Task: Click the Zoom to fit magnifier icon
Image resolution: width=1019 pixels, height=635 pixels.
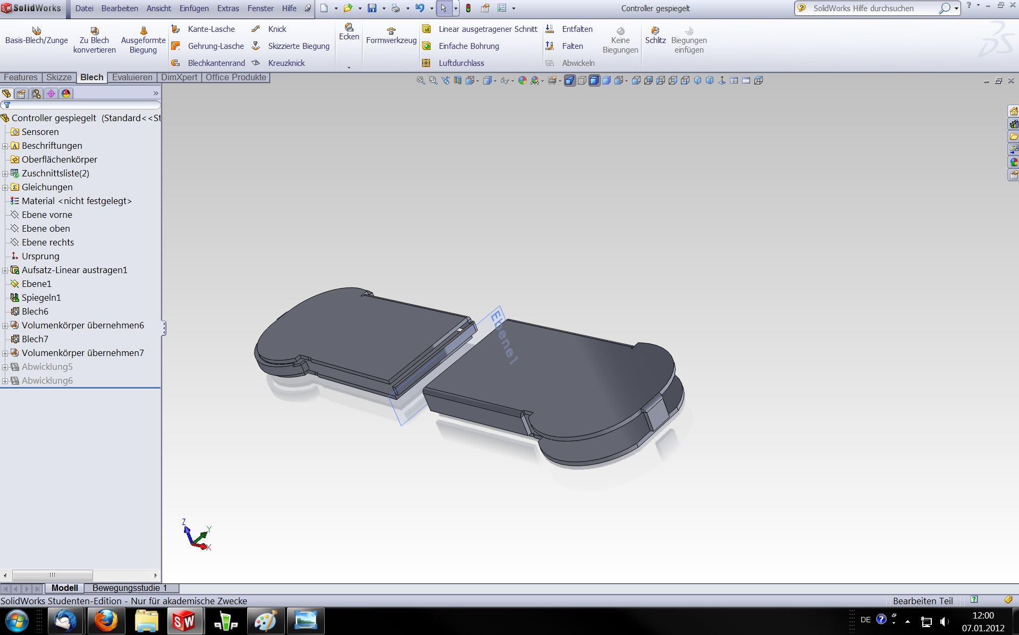Action: pyautogui.click(x=420, y=81)
